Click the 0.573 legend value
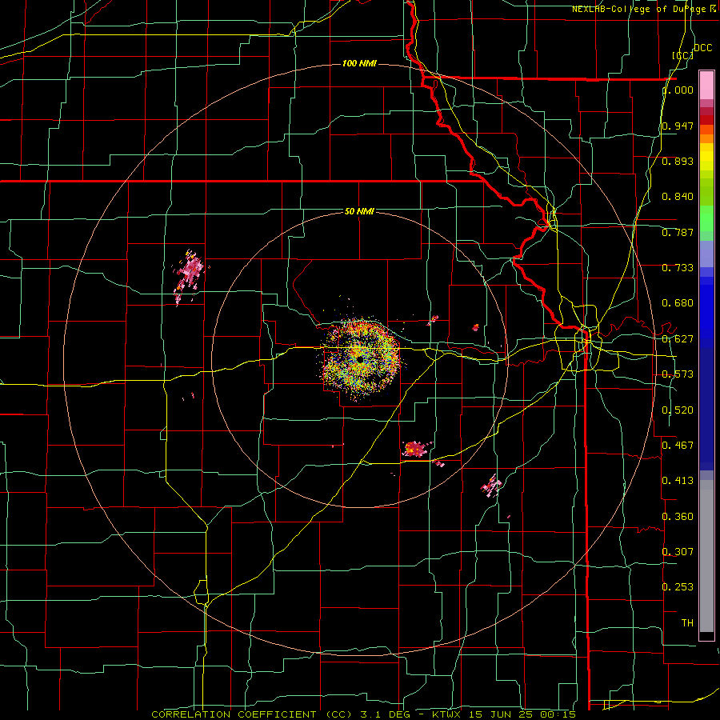The height and width of the screenshot is (720, 720). click(x=678, y=374)
